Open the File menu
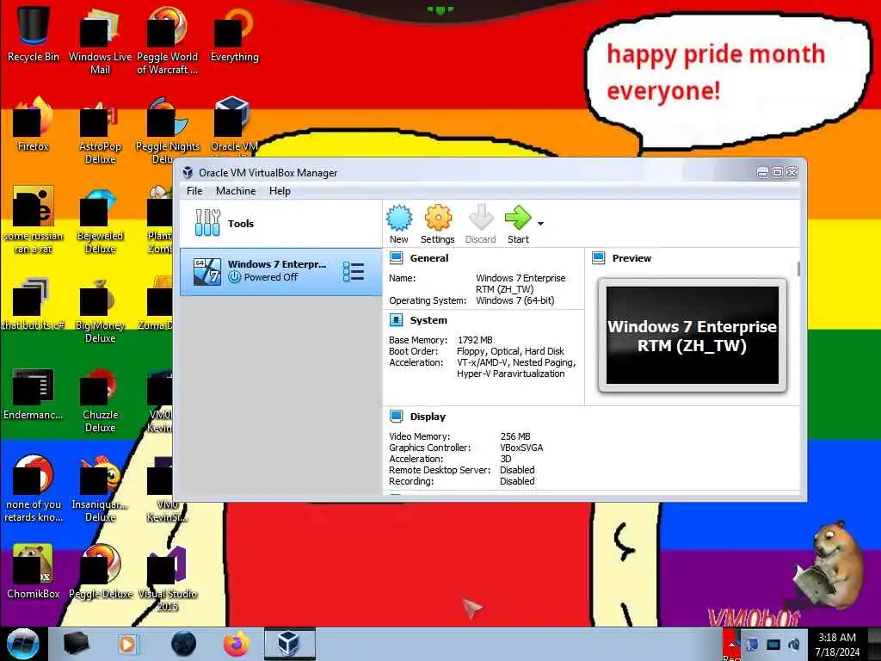The image size is (881, 661). [194, 191]
